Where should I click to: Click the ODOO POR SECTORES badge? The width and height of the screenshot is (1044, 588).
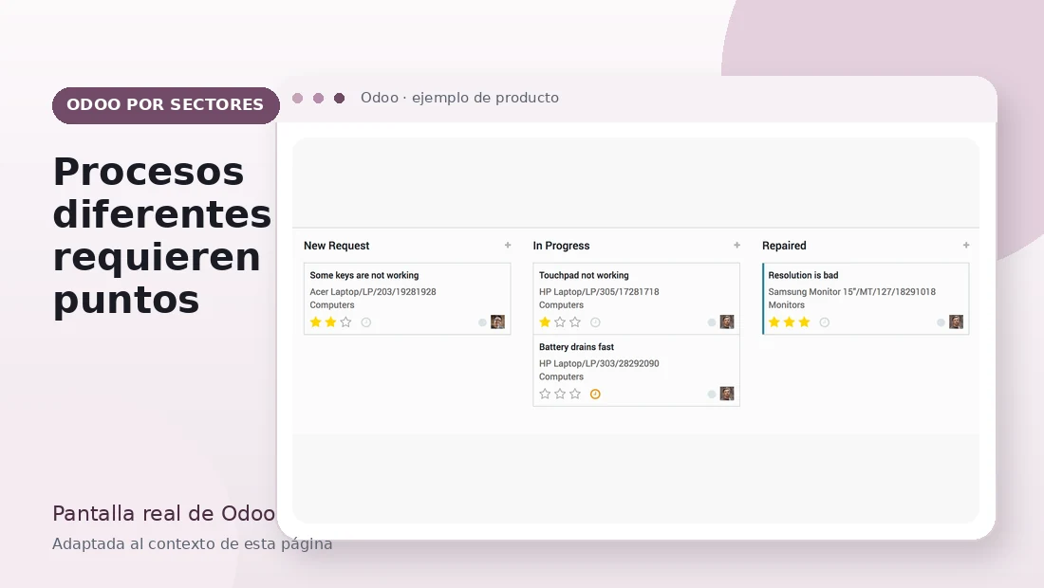coord(166,105)
